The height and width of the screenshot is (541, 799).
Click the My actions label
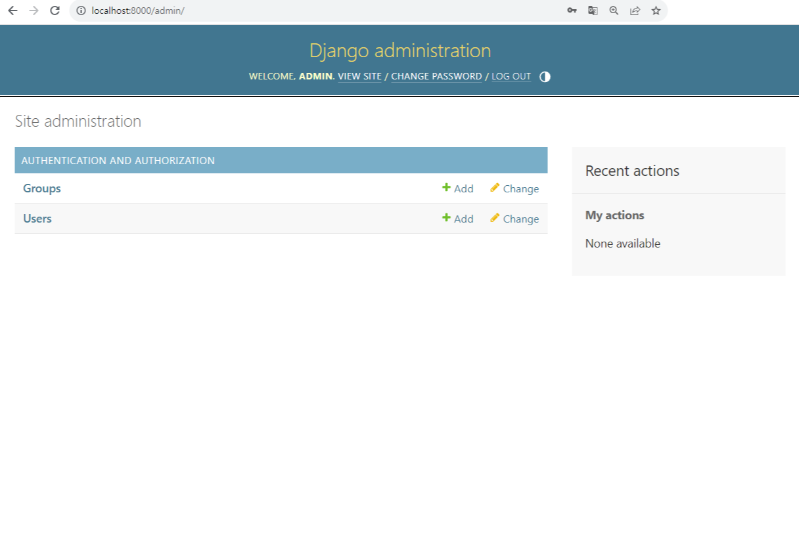coord(615,215)
